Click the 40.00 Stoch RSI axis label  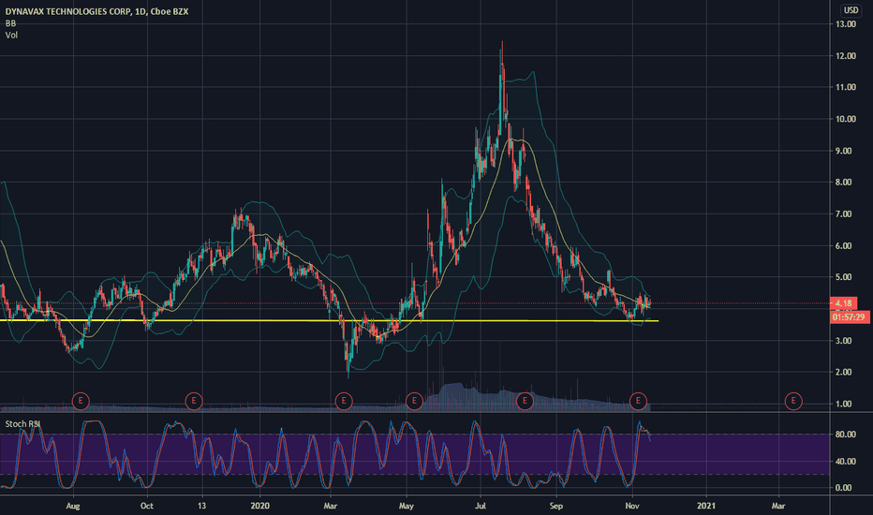[845, 461]
